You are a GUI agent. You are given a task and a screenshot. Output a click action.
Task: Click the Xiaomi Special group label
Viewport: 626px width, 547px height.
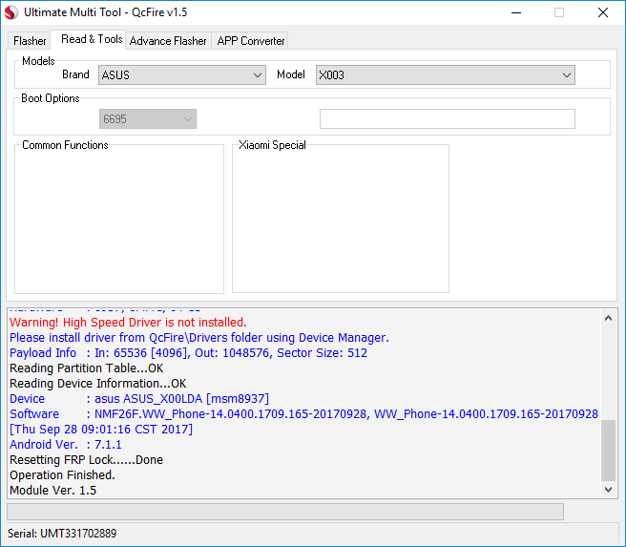pos(272,145)
